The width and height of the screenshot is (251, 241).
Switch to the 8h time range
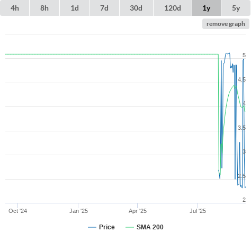click(x=44, y=8)
